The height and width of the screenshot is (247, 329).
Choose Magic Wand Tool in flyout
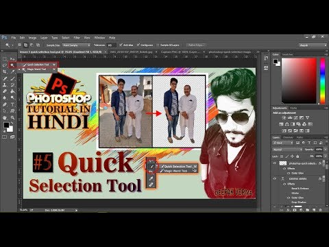37,69
